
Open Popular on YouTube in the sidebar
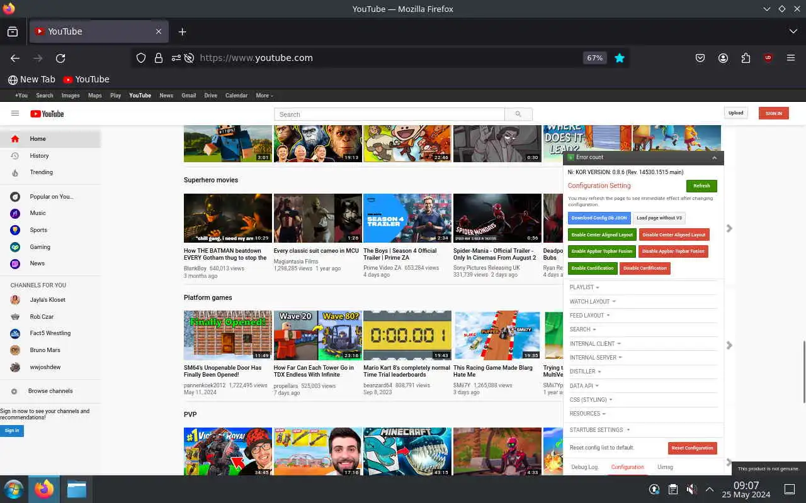coord(51,196)
